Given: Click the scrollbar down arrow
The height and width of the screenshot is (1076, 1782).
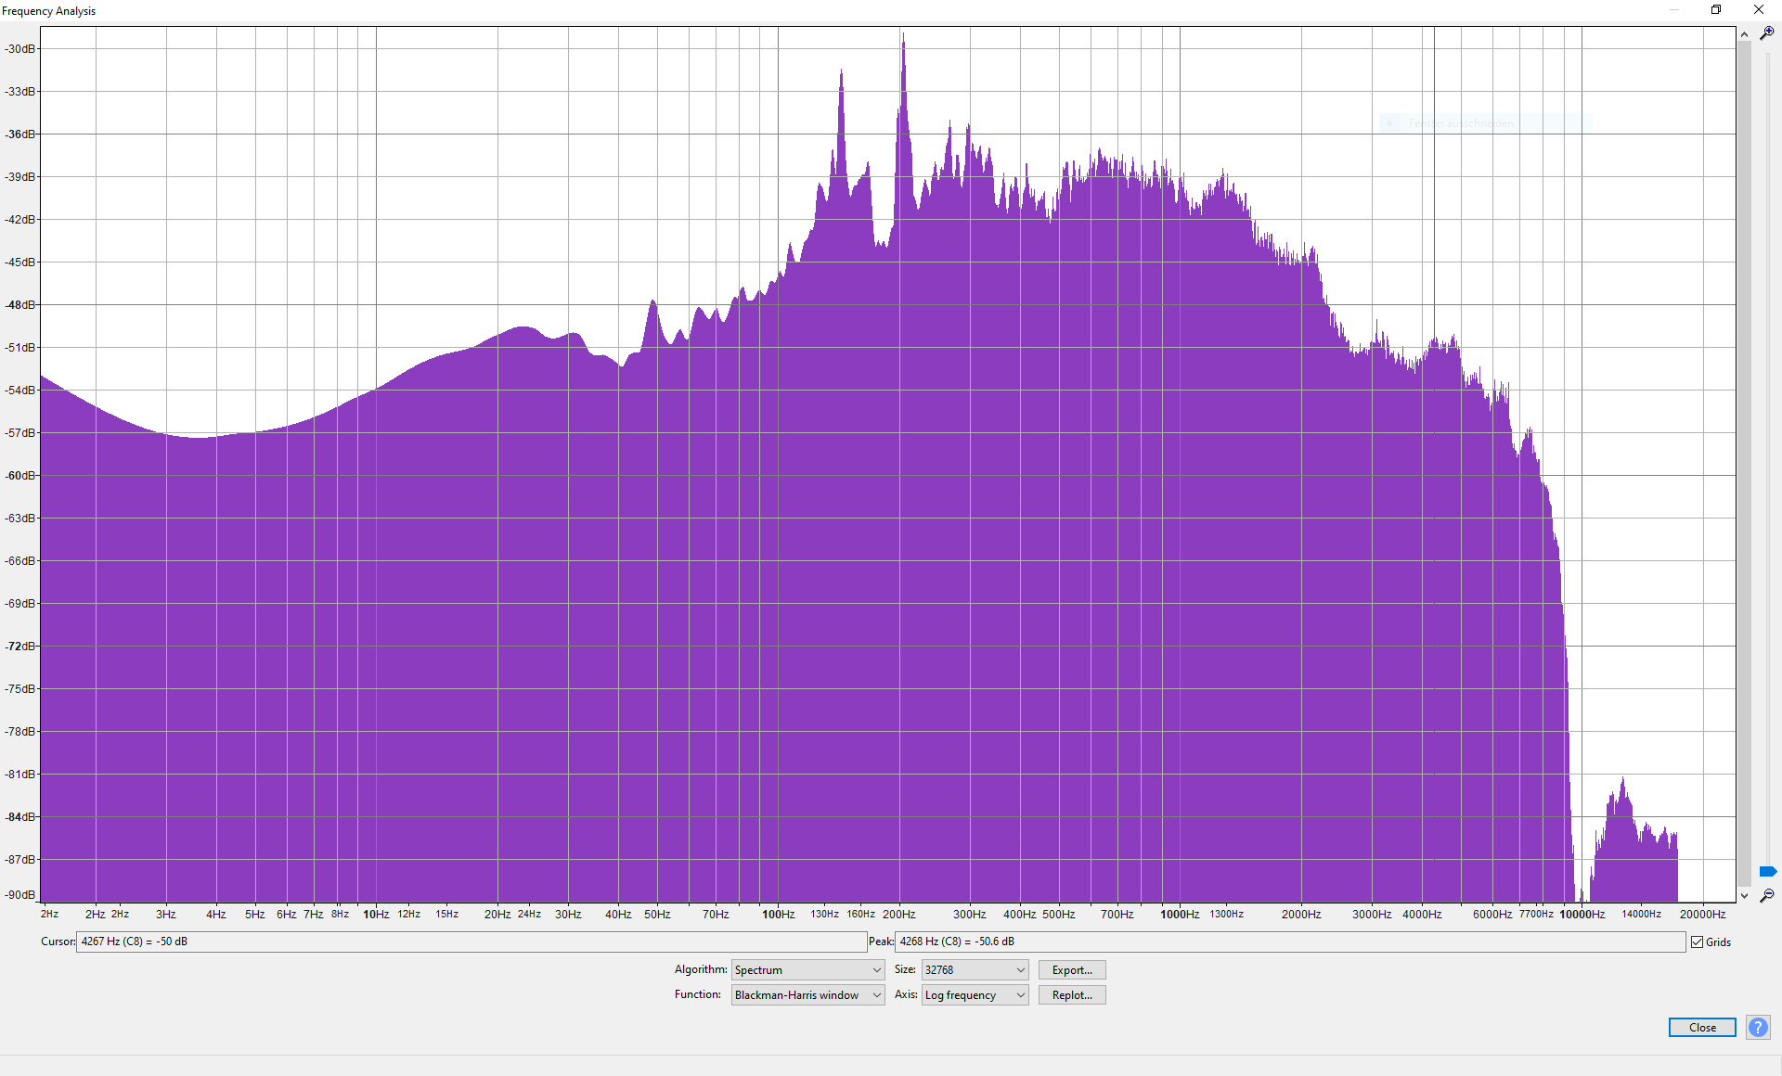Looking at the screenshot, I should [x=1745, y=895].
